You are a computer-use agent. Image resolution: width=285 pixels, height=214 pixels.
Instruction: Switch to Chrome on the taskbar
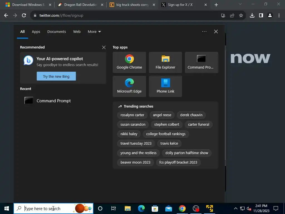[x=182, y=208]
